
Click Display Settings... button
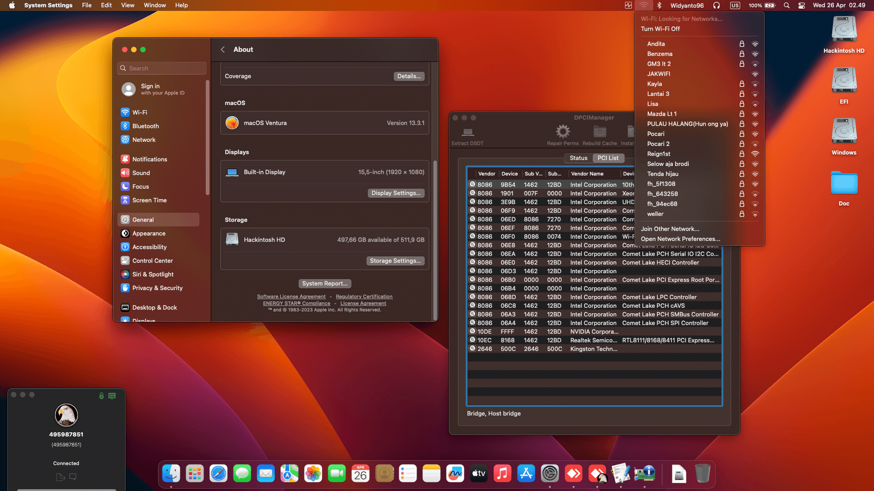coord(396,193)
